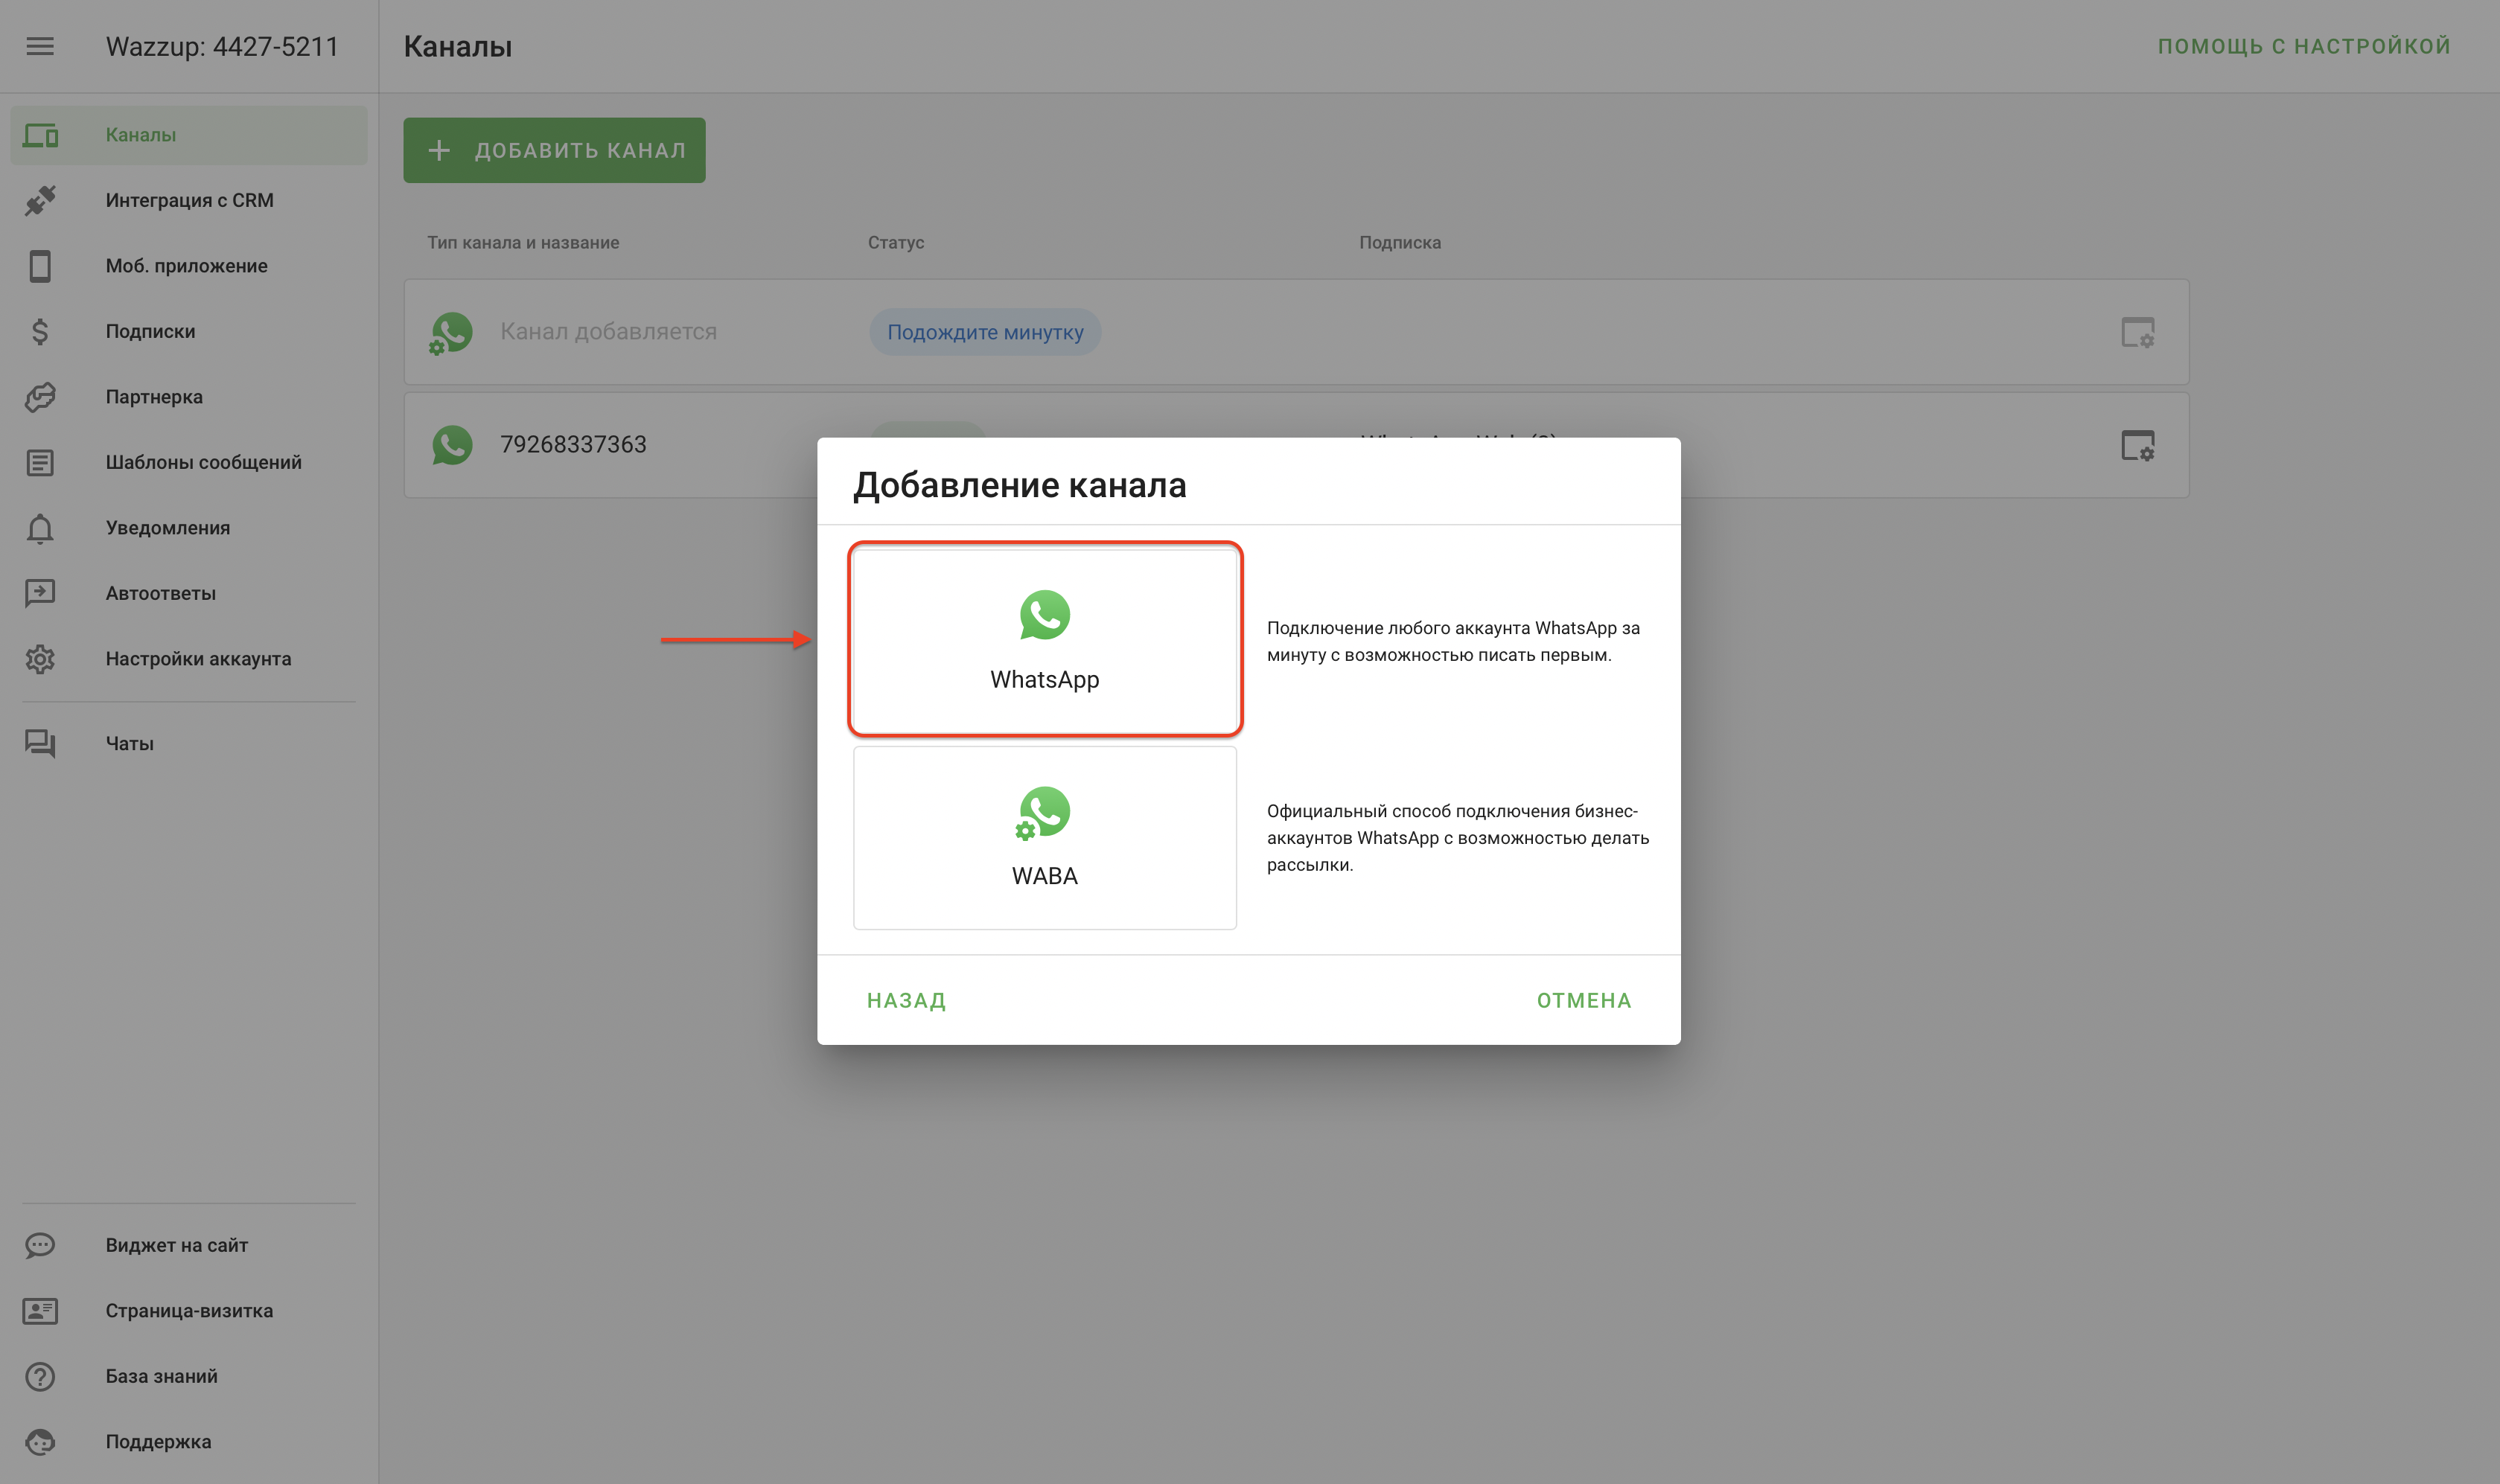The height and width of the screenshot is (1484, 2500).
Task: Click the mobile app phone icon
Action: [40, 266]
